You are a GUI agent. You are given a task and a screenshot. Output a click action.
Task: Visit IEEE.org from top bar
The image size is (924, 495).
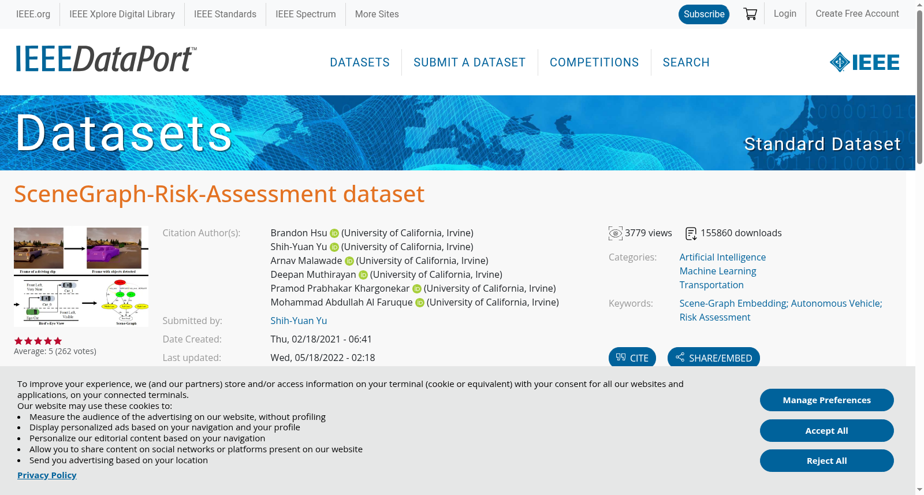[x=33, y=14]
